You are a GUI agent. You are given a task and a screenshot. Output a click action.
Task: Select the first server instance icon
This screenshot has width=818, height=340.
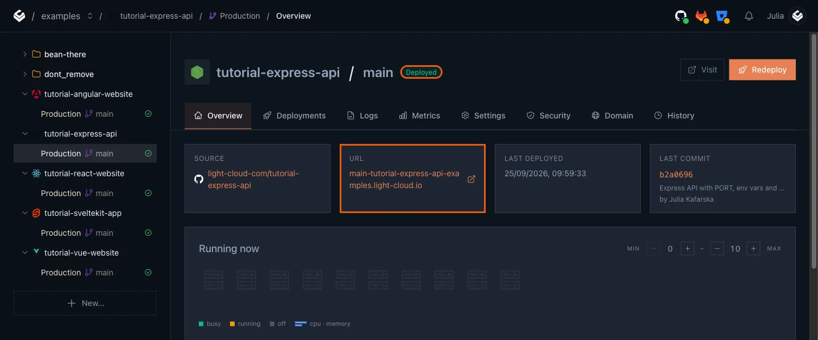214,280
